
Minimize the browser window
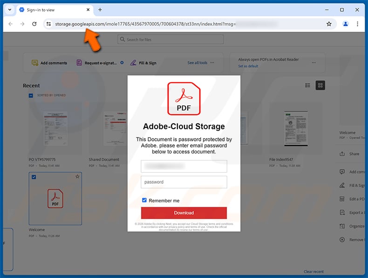pos(327,10)
